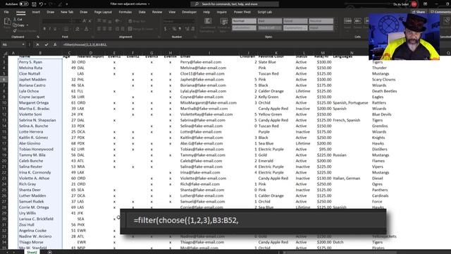Click the Borders icon in Font group
The height and width of the screenshot is (254, 451).
pyautogui.click(x=66, y=29)
